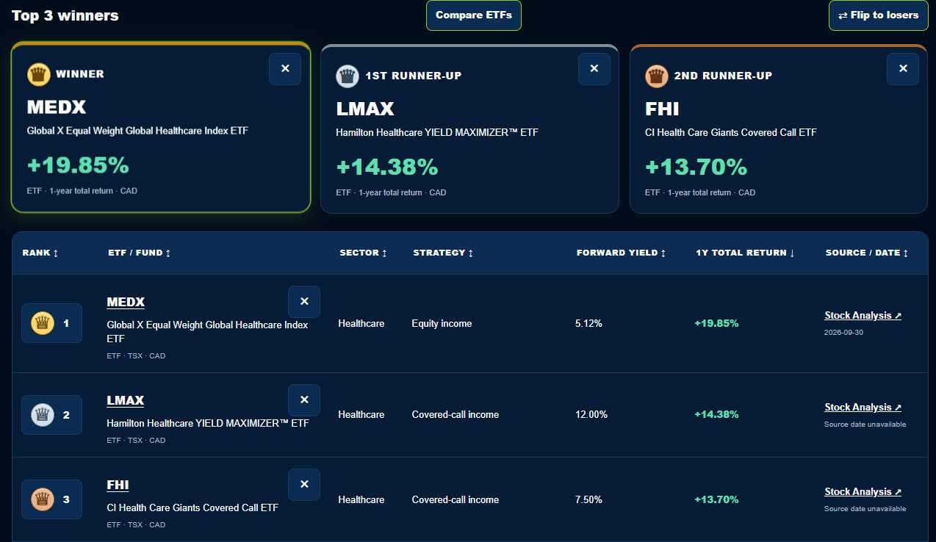Close the FHI 2nd runner-up card
936x542 pixels.
[x=903, y=68]
